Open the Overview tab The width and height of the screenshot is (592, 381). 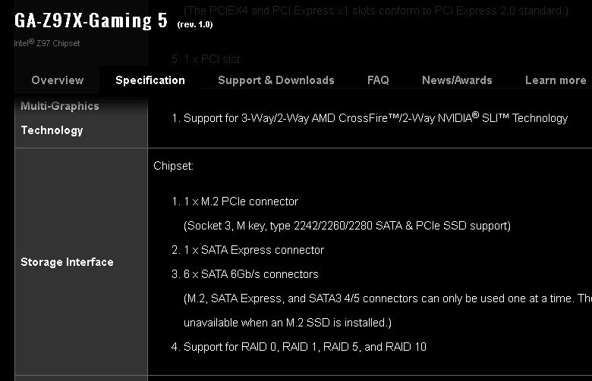[x=58, y=80]
